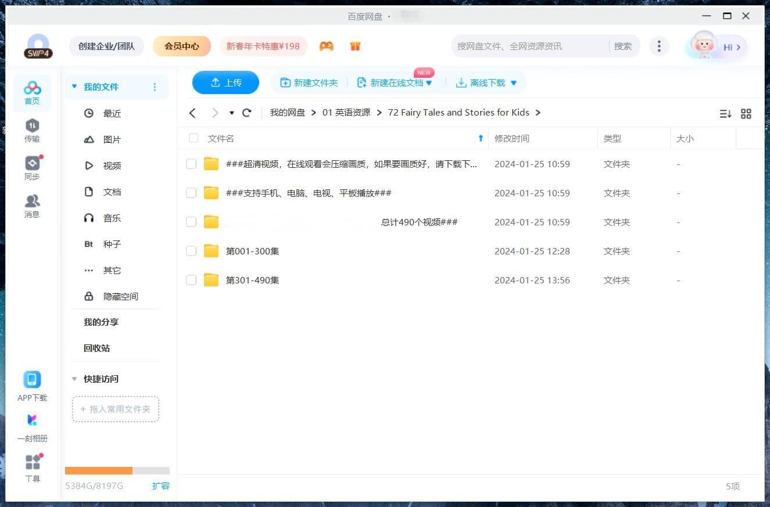Image resolution: width=770 pixels, height=507 pixels.
Task: Expand the 离线下载 dropdown arrow
Action: (514, 83)
